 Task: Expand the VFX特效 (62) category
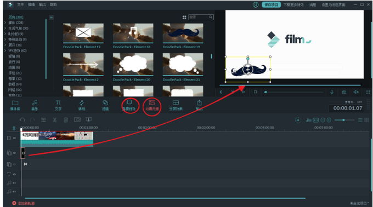click(x=5, y=50)
